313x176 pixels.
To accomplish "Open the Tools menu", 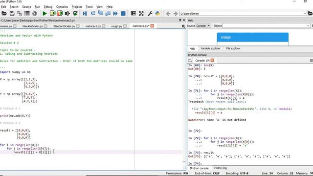I will [89, 7].
